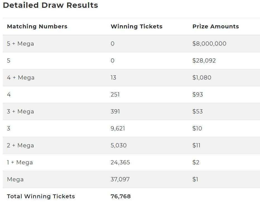This screenshot has width=260, height=203.
Task: Click the 9,621 winning tickets value
Action: tap(118, 128)
